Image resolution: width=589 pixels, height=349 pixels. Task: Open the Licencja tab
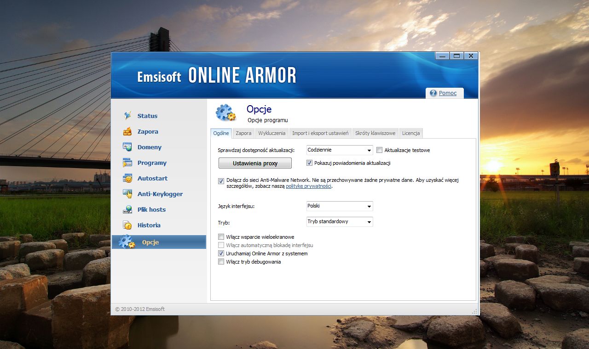point(411,133)
